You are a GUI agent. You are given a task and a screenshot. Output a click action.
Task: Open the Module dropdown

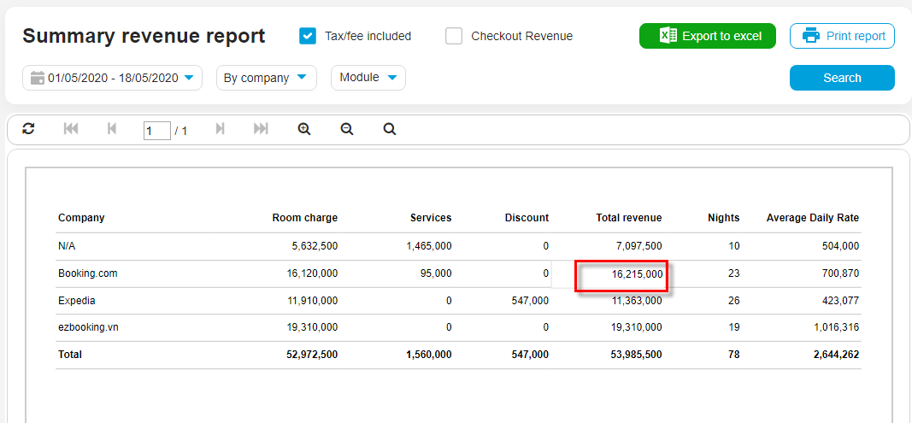pos(368,78)
